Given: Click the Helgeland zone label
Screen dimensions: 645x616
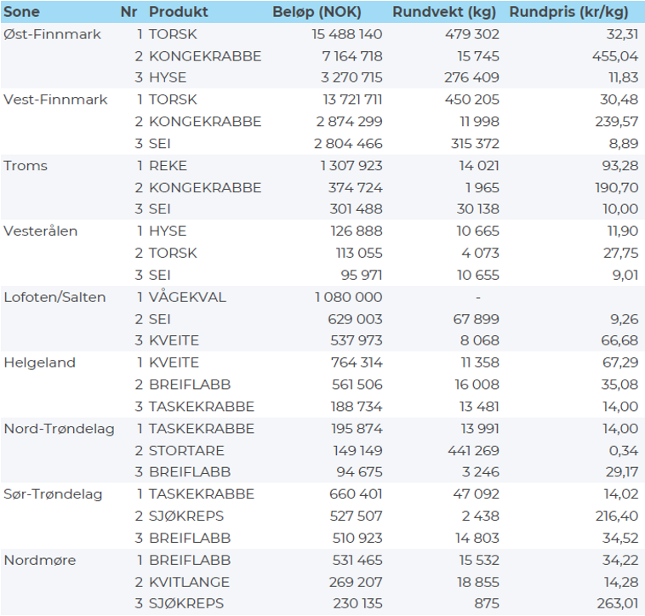Looking at the screenshot, I should (x=40, y=362).
